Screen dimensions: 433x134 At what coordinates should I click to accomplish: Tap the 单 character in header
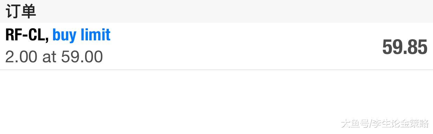click(29, 11)
